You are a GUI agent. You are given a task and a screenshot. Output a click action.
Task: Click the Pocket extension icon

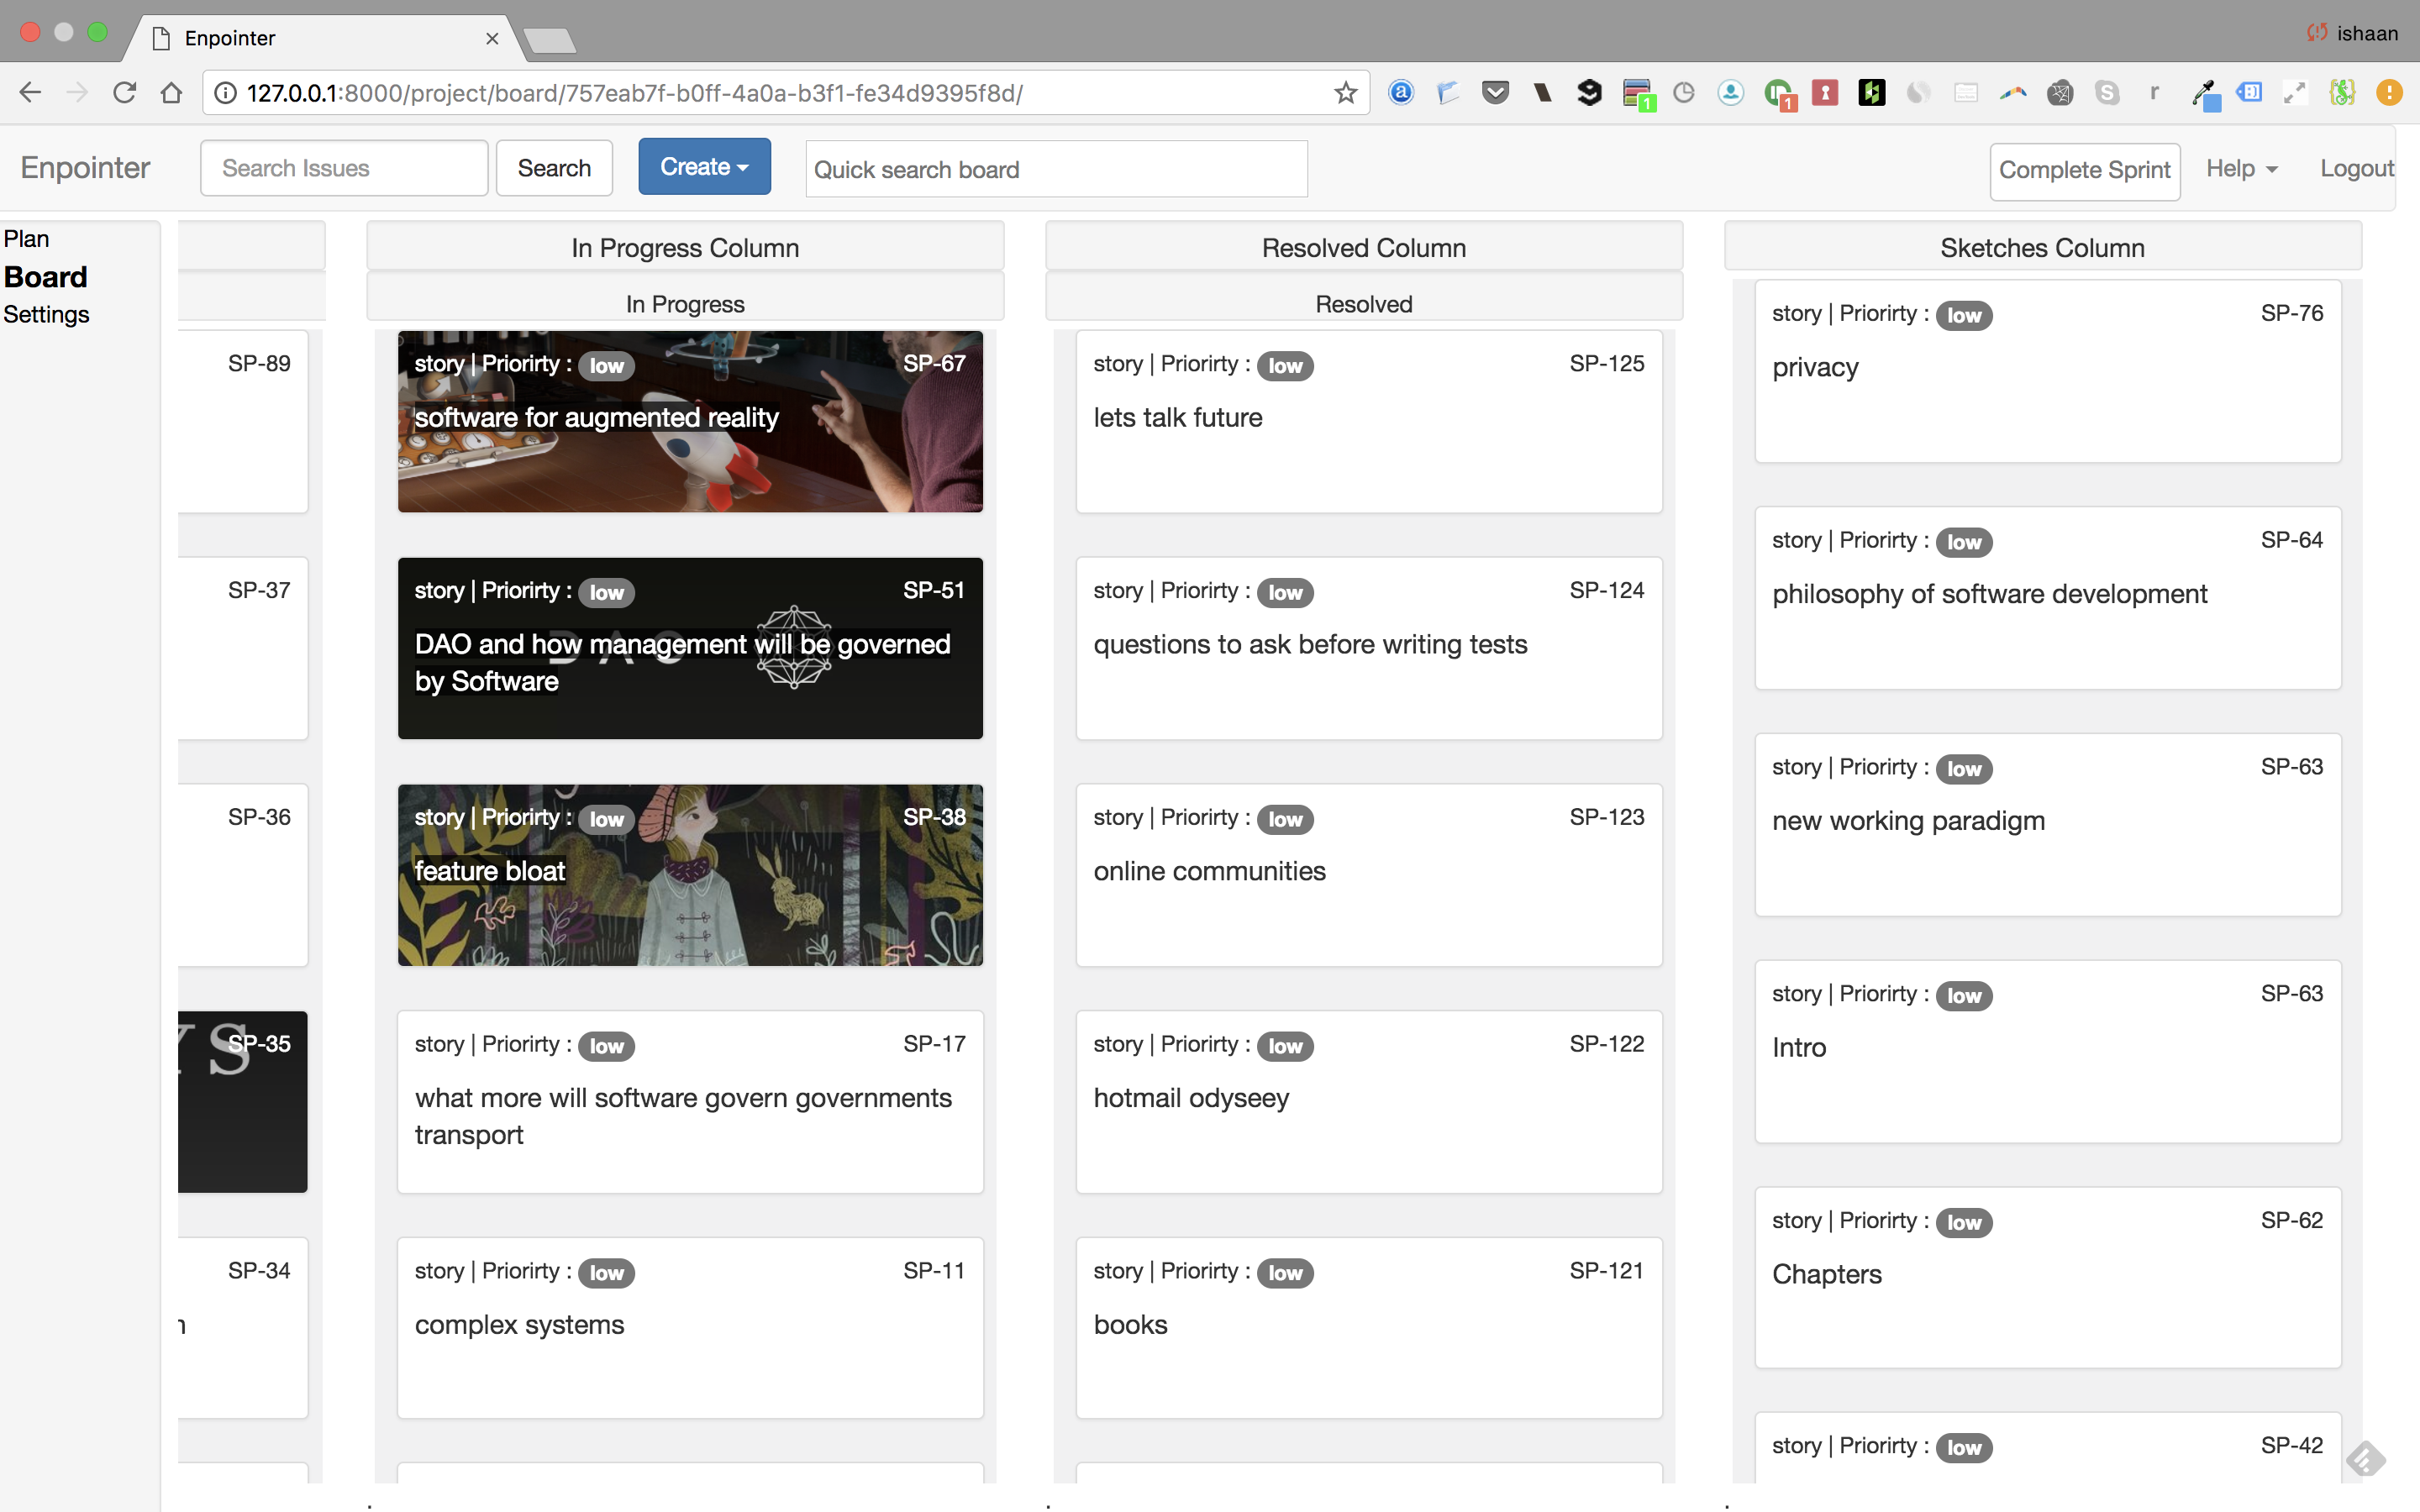1495,93
